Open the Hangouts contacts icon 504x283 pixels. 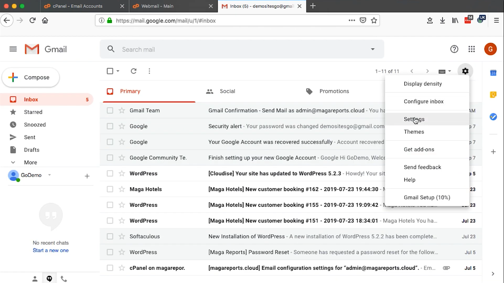pos(35,279)
